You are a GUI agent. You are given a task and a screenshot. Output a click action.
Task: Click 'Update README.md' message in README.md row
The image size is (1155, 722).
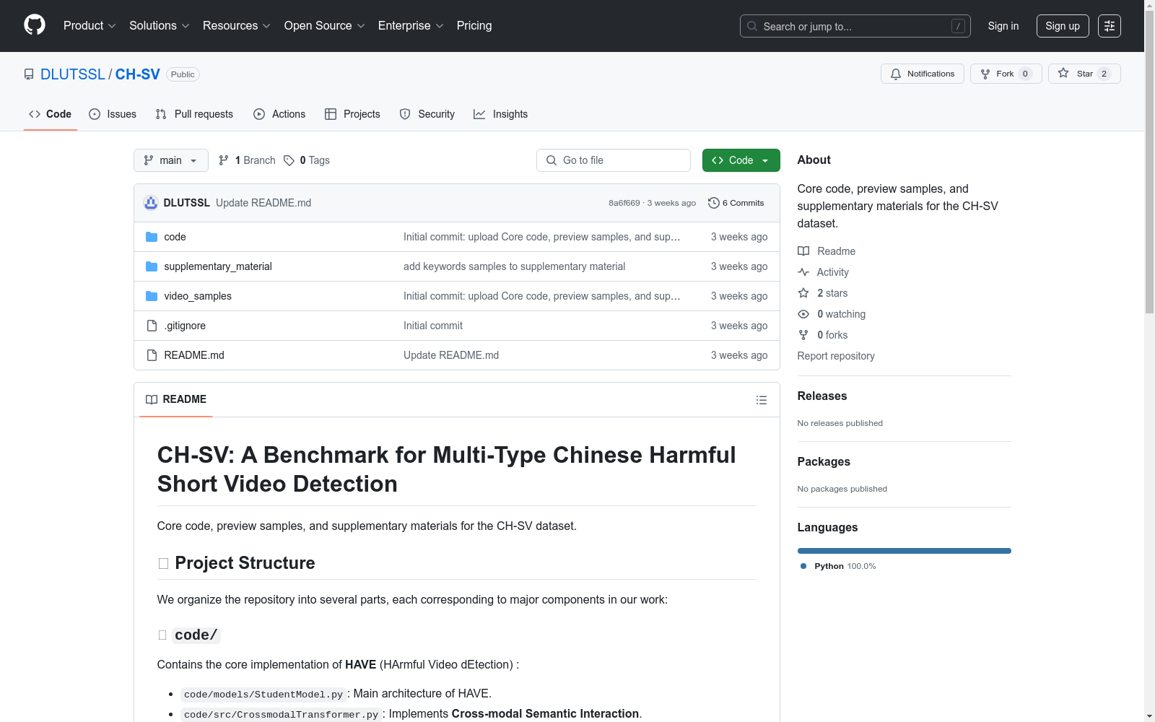[x=451, y=355]
